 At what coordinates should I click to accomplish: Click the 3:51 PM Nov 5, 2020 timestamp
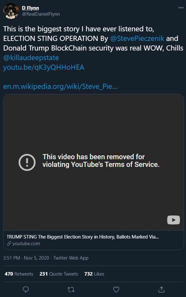pyautogui.click(x=26, y=258)
